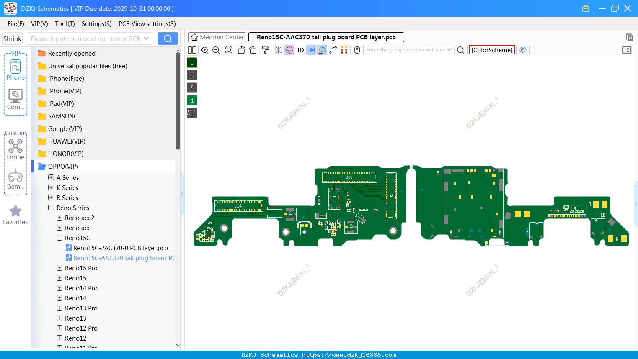Expand the Reno15 Pro node
The height and width of the screenshot is (359, 638).
59,268
